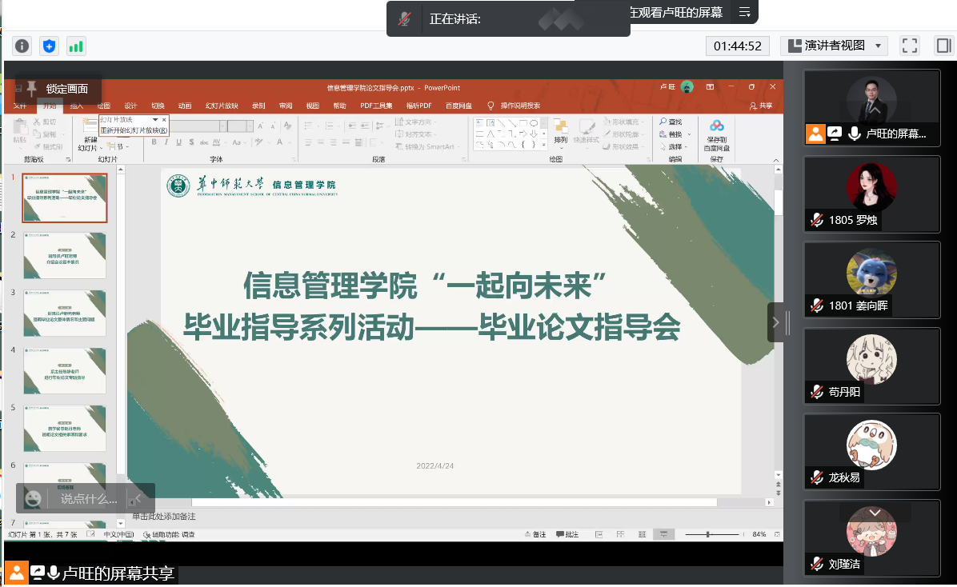Click the emoji smiley in the chat bar
Viewport: 957px width, 587px height.
33,498
